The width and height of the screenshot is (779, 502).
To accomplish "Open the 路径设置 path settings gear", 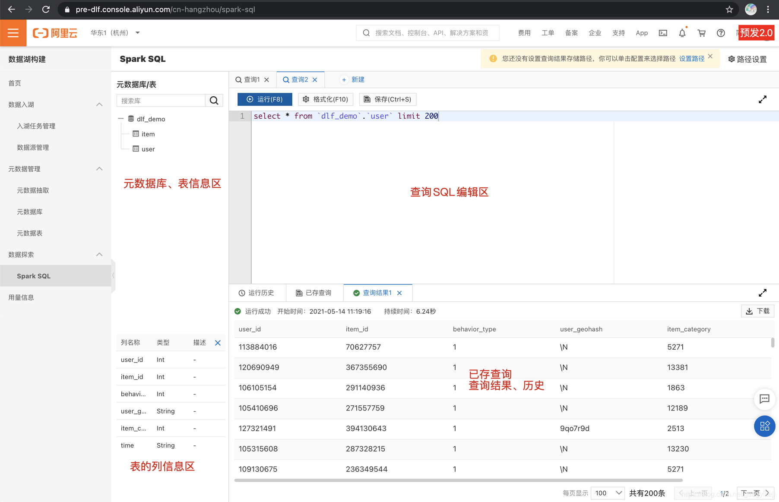I will point(747,59).
